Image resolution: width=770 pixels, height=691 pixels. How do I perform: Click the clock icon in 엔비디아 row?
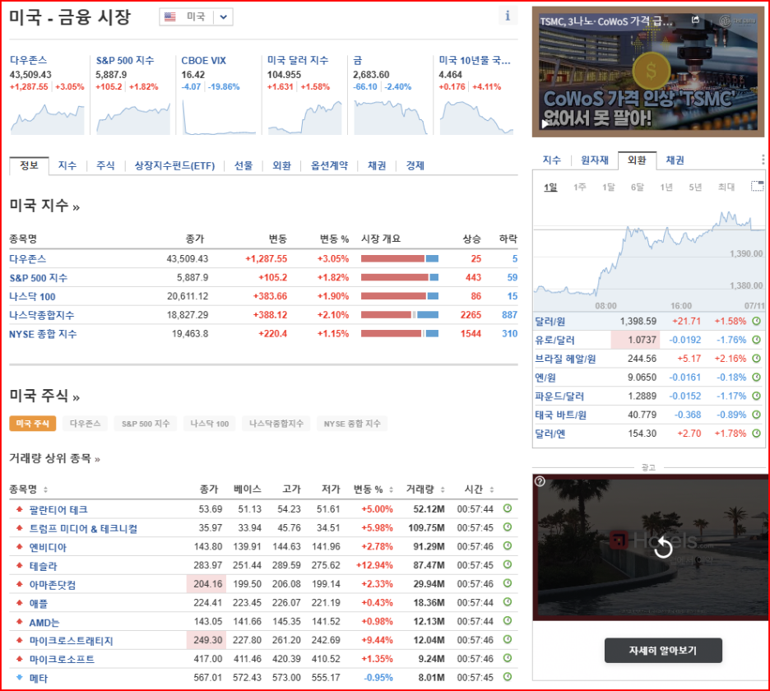click(x=508, y=545)
